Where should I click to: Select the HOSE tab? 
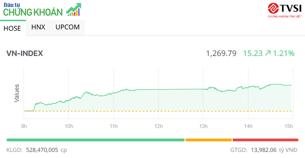tap(12, 29)
